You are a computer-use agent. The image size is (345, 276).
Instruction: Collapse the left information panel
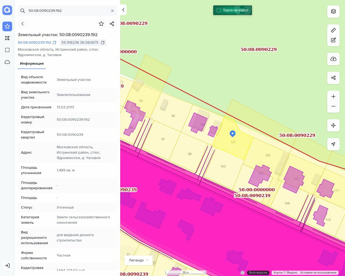(x=123, y=10)
